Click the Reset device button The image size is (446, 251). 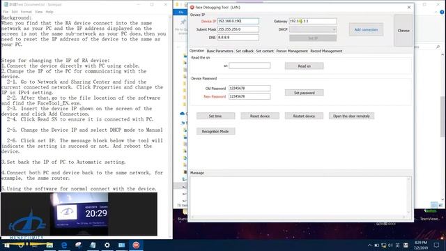pyautogui.click(x=260, y=116)
